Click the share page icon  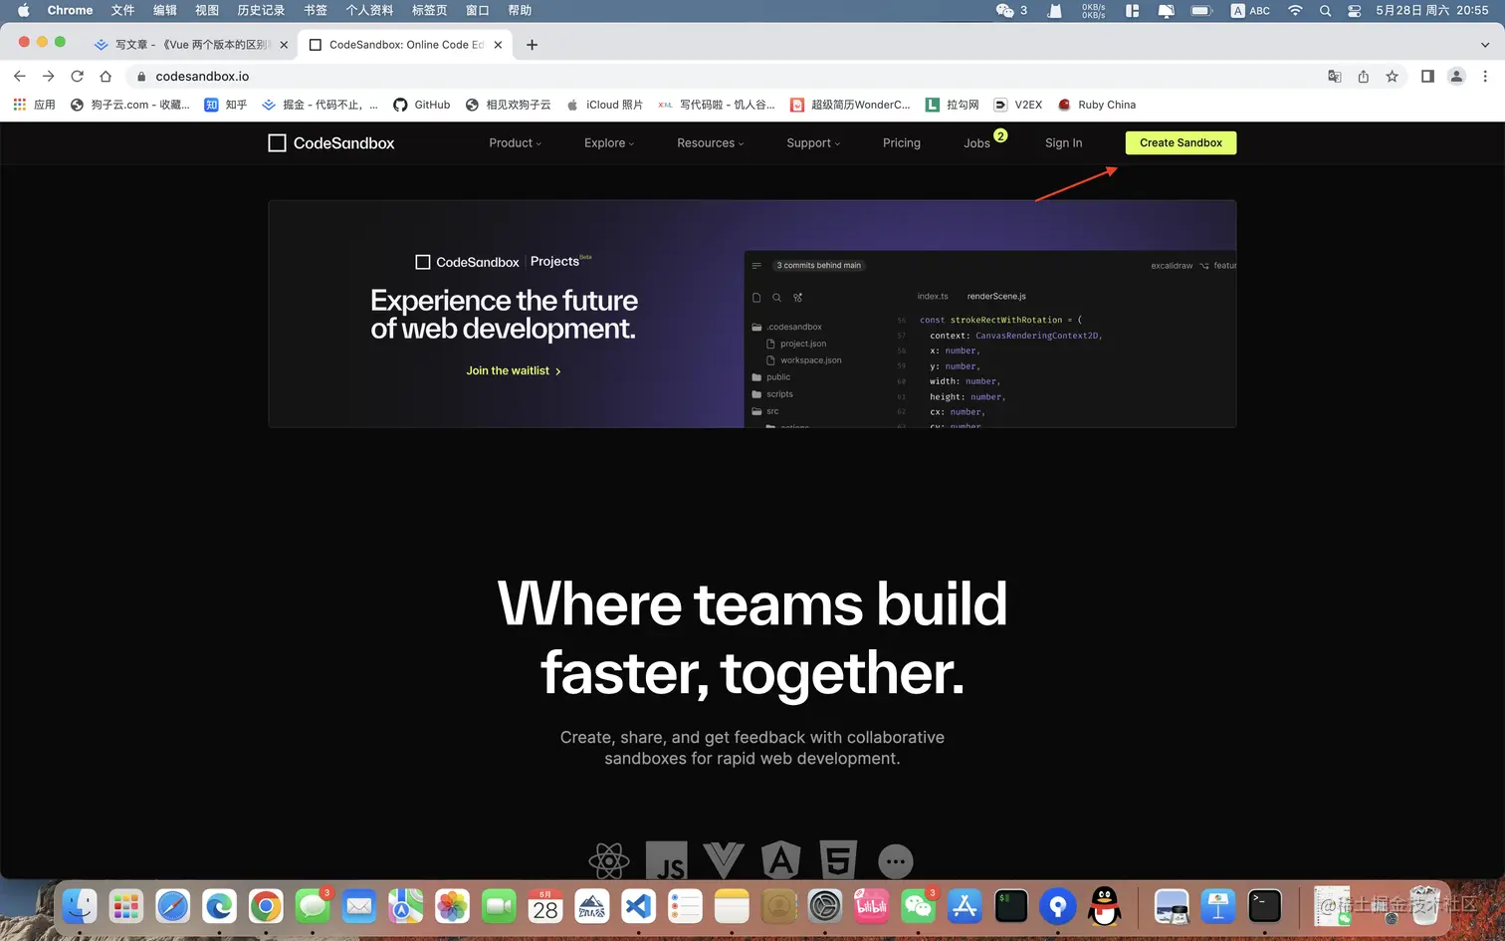click(1364, 77)
